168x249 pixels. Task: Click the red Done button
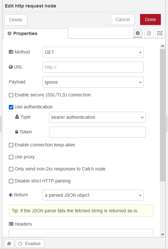pyautogui.click(x=150, y=19)
